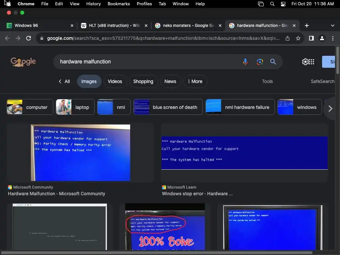Select the Images filter
The image size is (340, 255).
click(89, 82)
